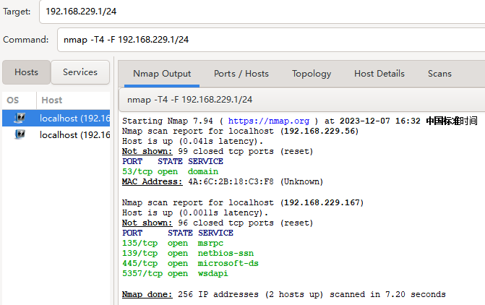This screenshot has height=305, width=485.
Task: Select the highlighted localhost host entry
Action: (x=56, y=118)
